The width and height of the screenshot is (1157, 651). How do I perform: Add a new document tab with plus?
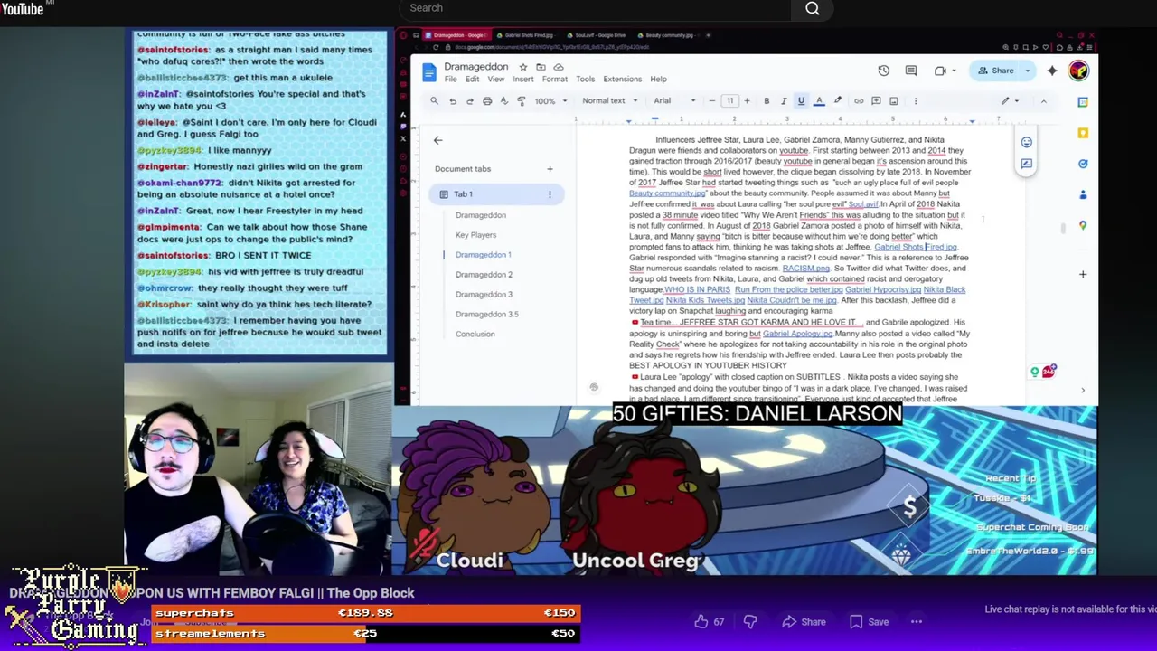tap(550, 169)
